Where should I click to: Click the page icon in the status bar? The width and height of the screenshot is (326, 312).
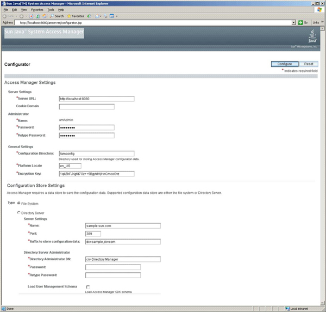coord(4,309)
